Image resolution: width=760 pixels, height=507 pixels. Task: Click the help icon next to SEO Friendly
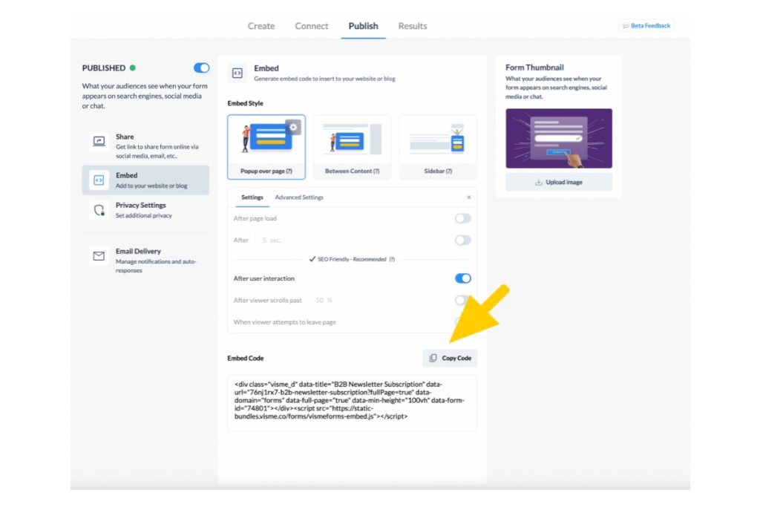(x=391, y=259)
